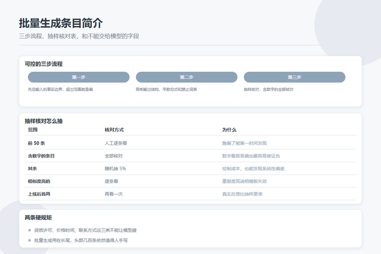Click the heading 可控的三步流程

tap(43, 64)
